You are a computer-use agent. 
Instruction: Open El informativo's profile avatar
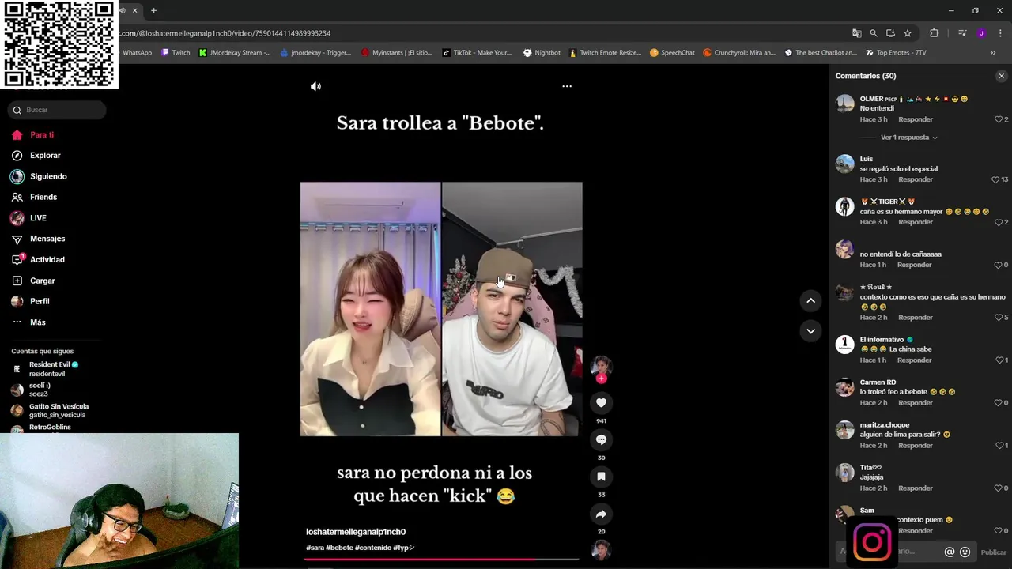click(x=845, y=344)
